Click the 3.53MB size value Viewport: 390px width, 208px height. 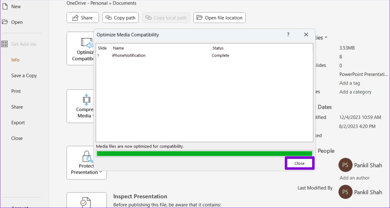[347, 48]
